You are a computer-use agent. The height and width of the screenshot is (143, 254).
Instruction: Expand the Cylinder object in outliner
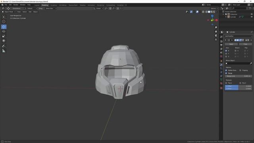(x=226, y=17)
